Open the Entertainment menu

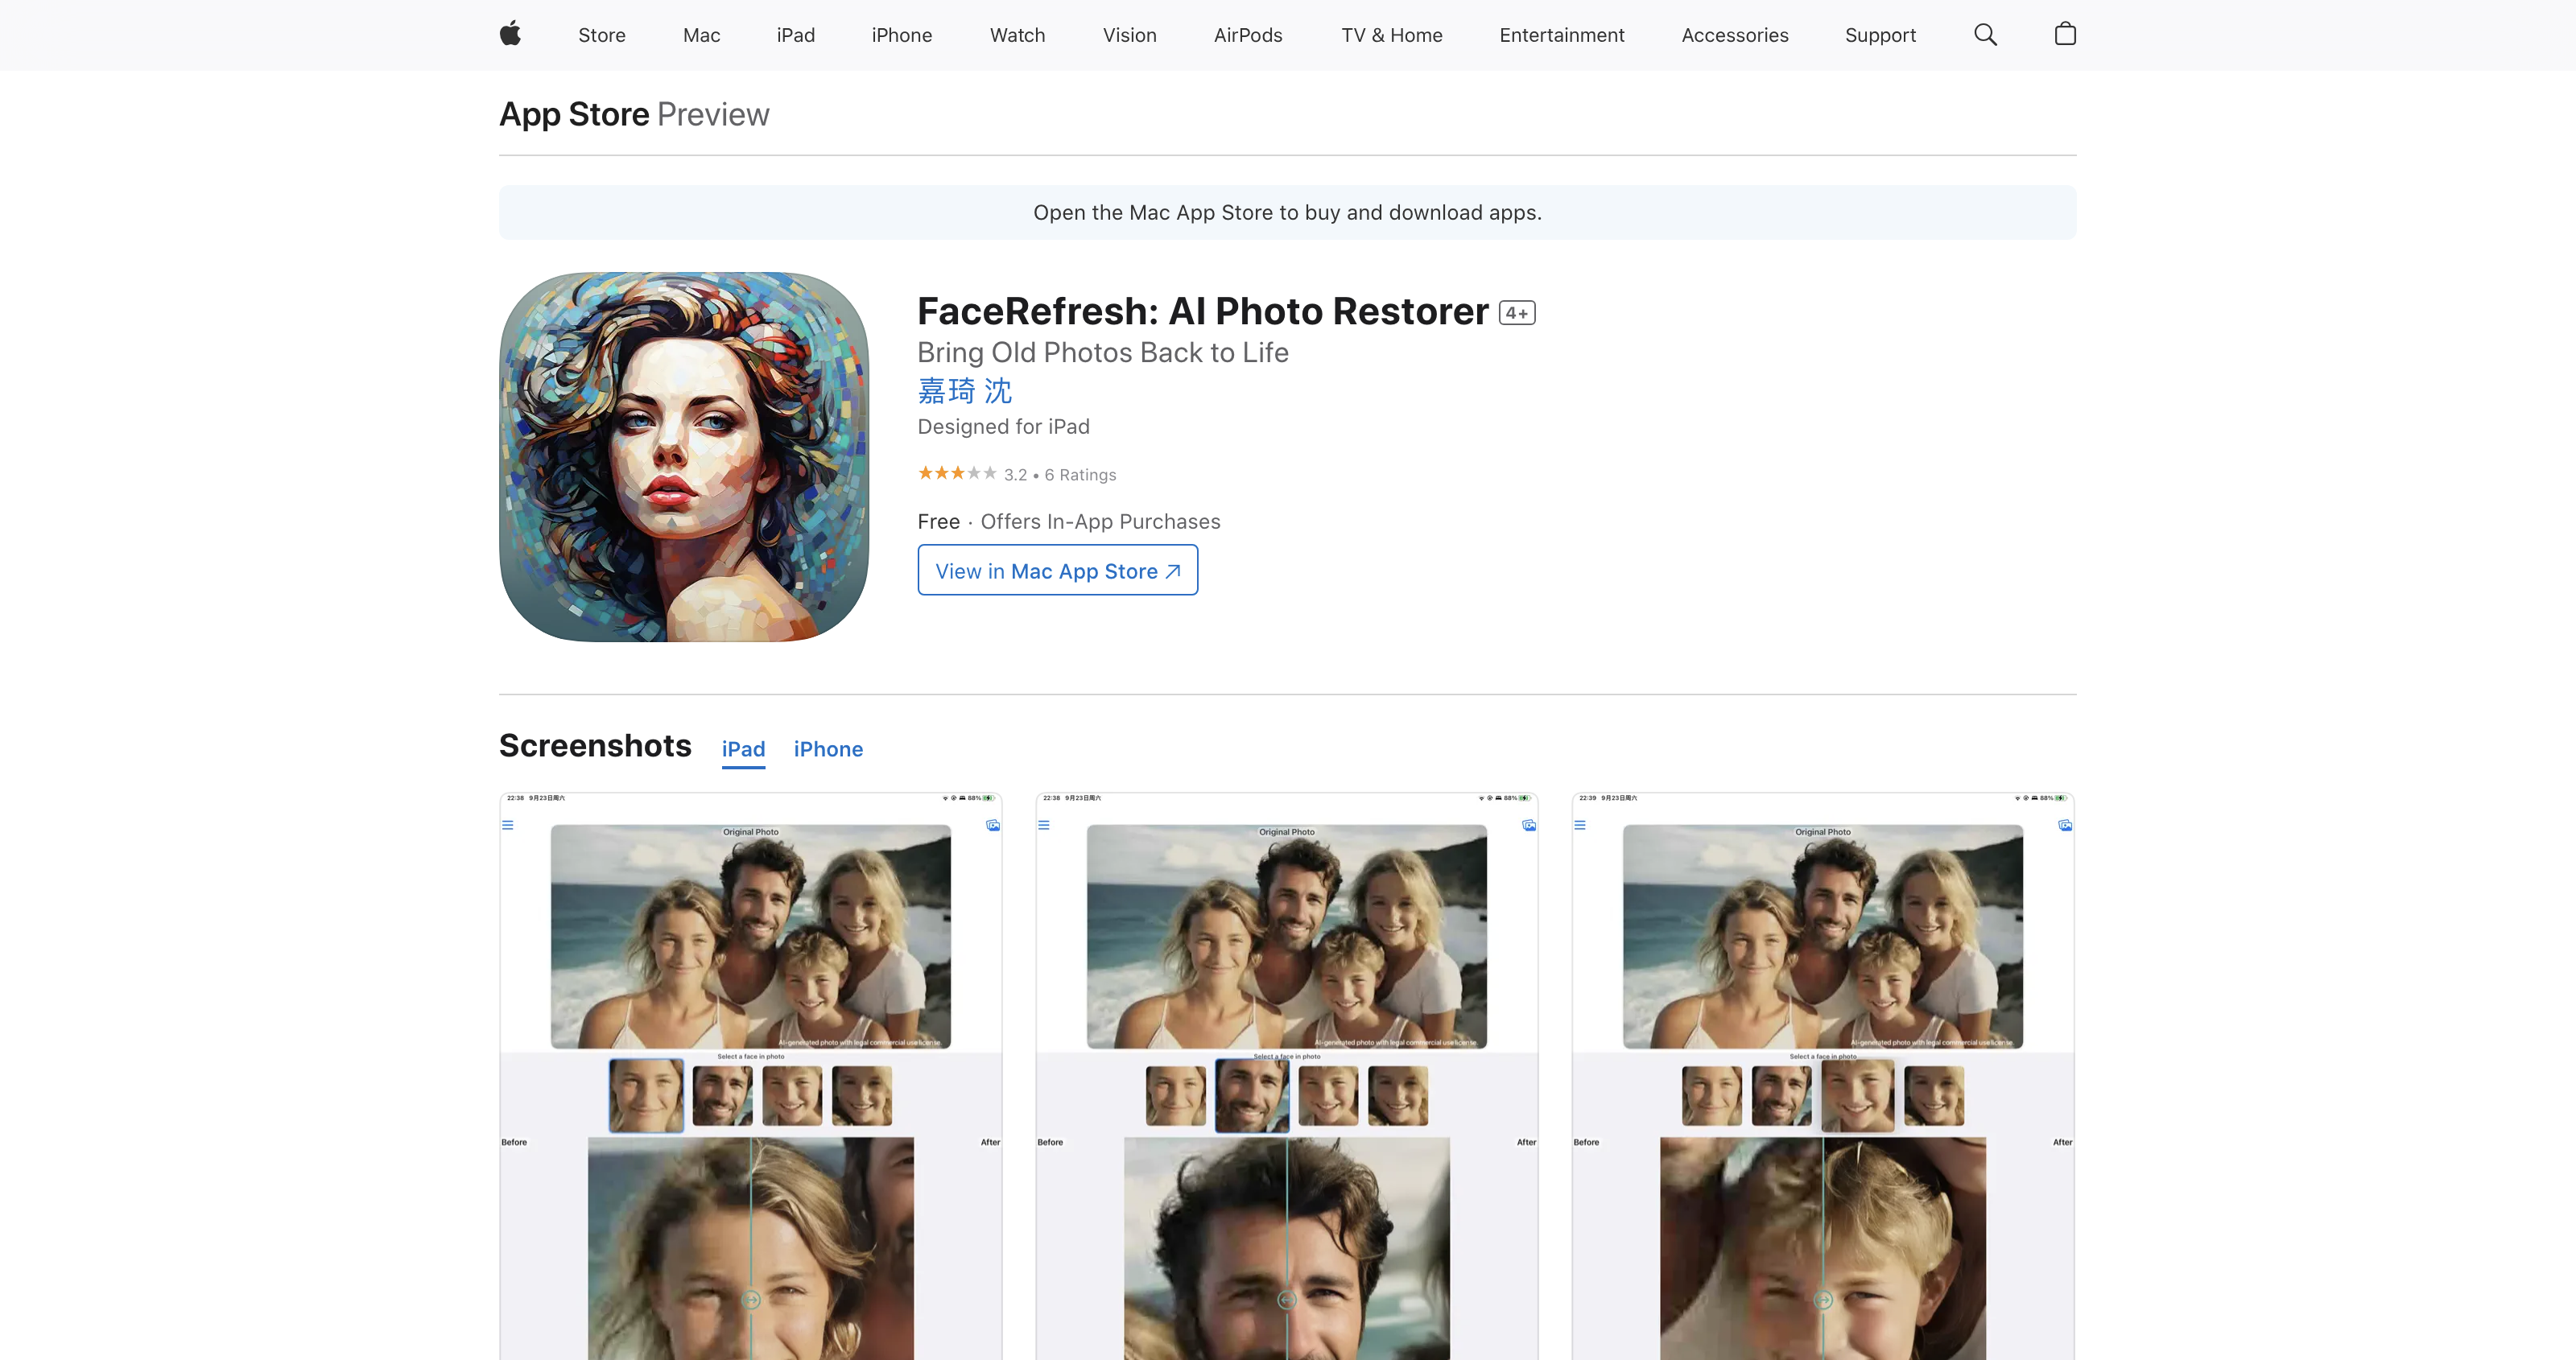(1562, 35)
